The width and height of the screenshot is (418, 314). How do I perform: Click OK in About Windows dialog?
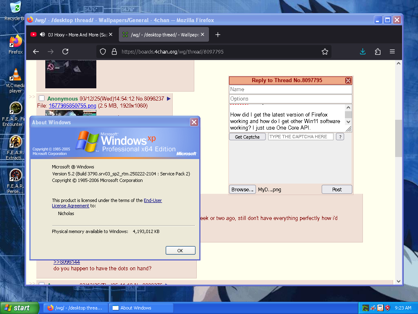point(180,251)
